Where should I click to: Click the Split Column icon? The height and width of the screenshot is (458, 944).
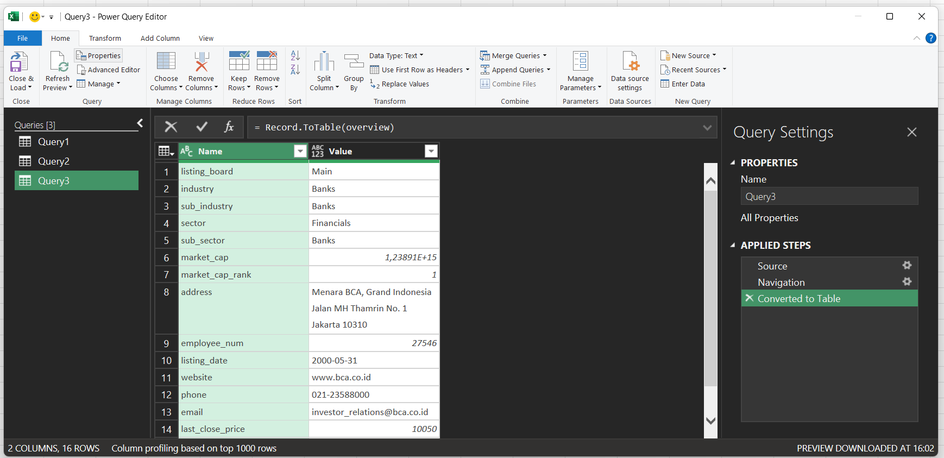(324, 61)
